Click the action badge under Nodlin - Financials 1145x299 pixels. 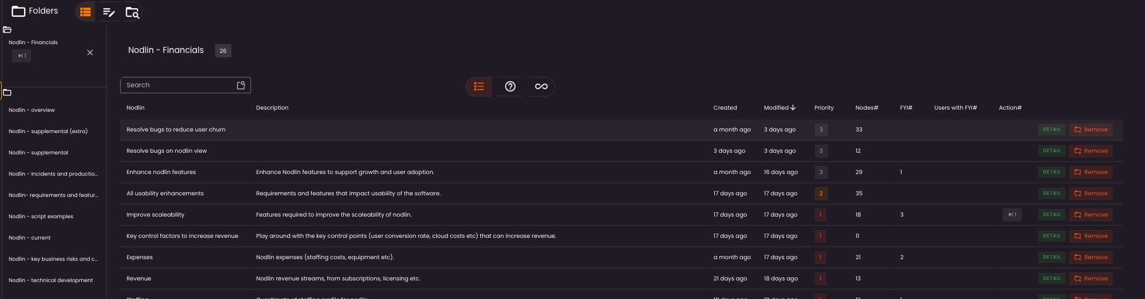point(21,56)
